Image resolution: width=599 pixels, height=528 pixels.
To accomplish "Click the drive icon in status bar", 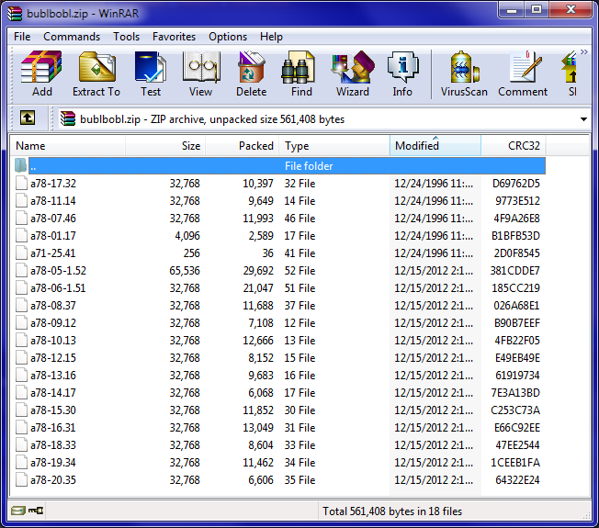I will 17,511.
